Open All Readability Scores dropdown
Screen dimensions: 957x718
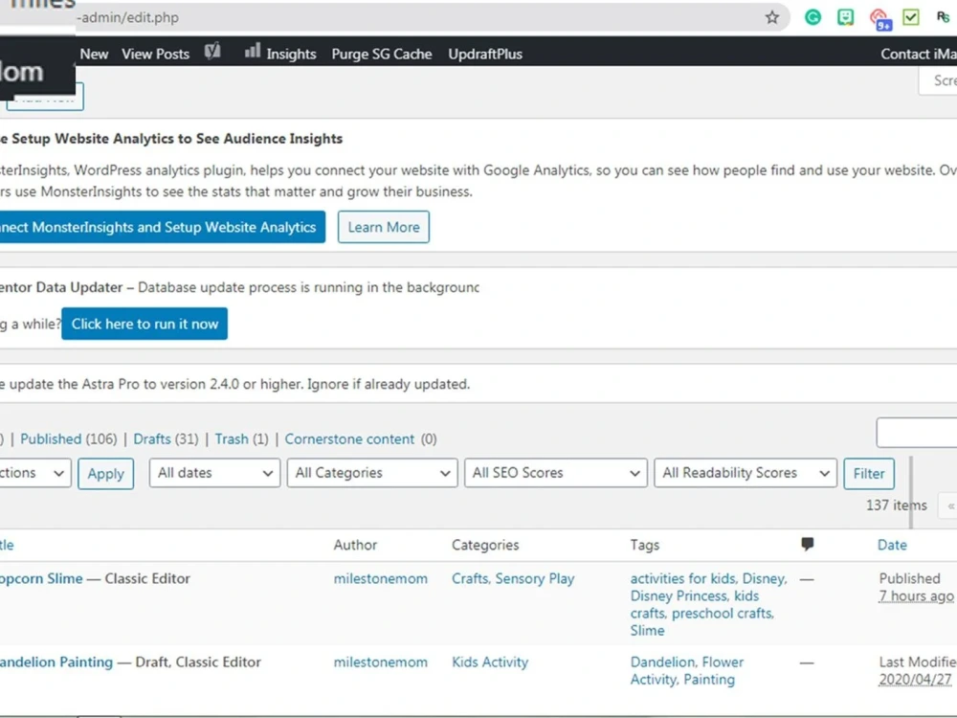click(746, 473)
